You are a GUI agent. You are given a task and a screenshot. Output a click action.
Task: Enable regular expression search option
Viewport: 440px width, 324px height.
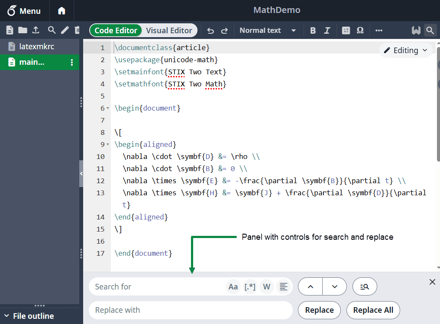[250, 286]
